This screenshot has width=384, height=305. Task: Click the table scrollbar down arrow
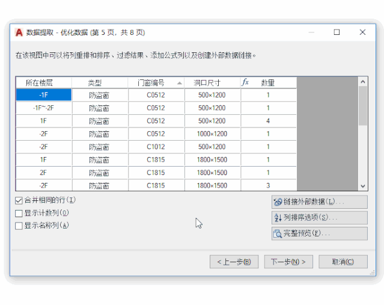pos(363,186)
